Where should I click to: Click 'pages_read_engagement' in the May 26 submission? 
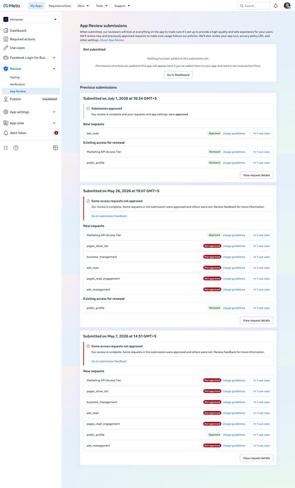pos(103,279)
